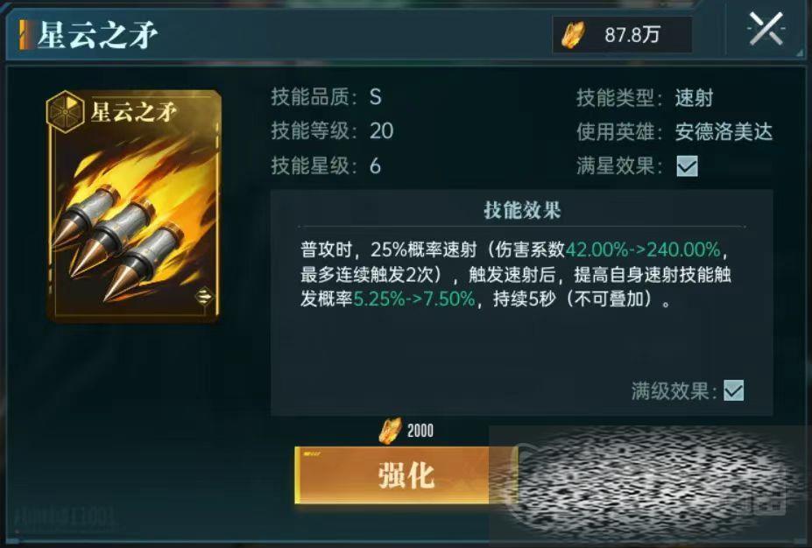
Task: Click the crystal cost icon above 强化
Action: click(x=390, y=431)
